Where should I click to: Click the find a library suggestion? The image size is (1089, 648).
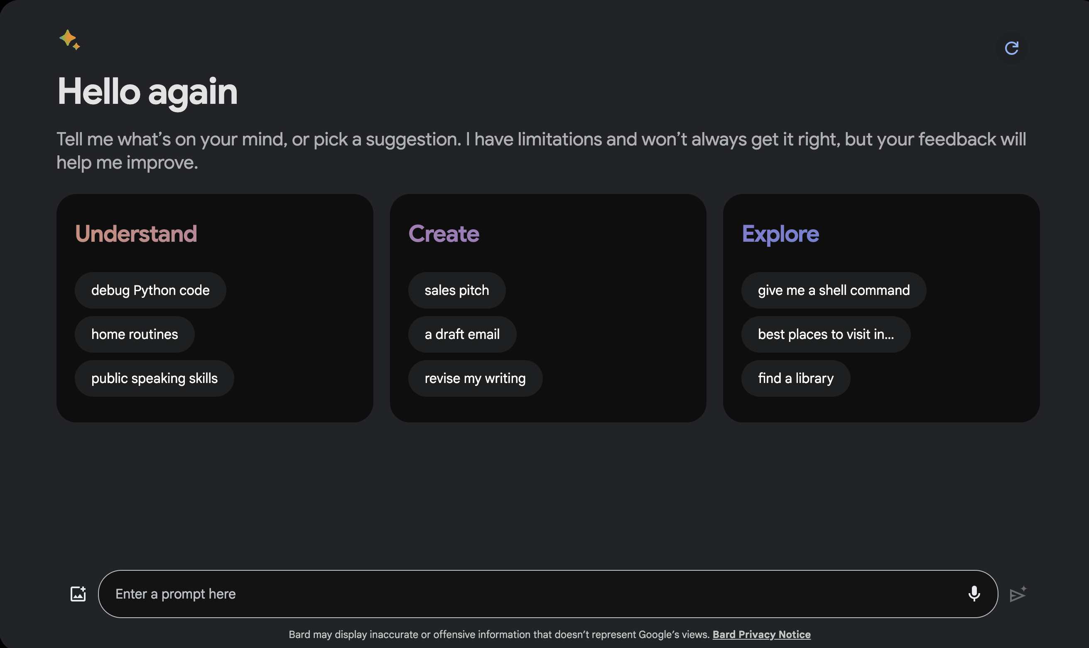click(x=795, y=378)
